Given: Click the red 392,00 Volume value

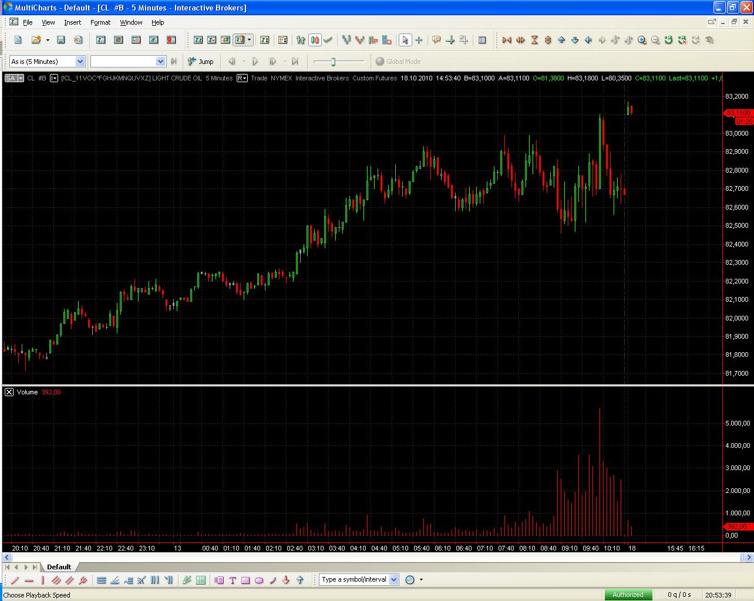Looking at the screenshot, I should [51, 392].
